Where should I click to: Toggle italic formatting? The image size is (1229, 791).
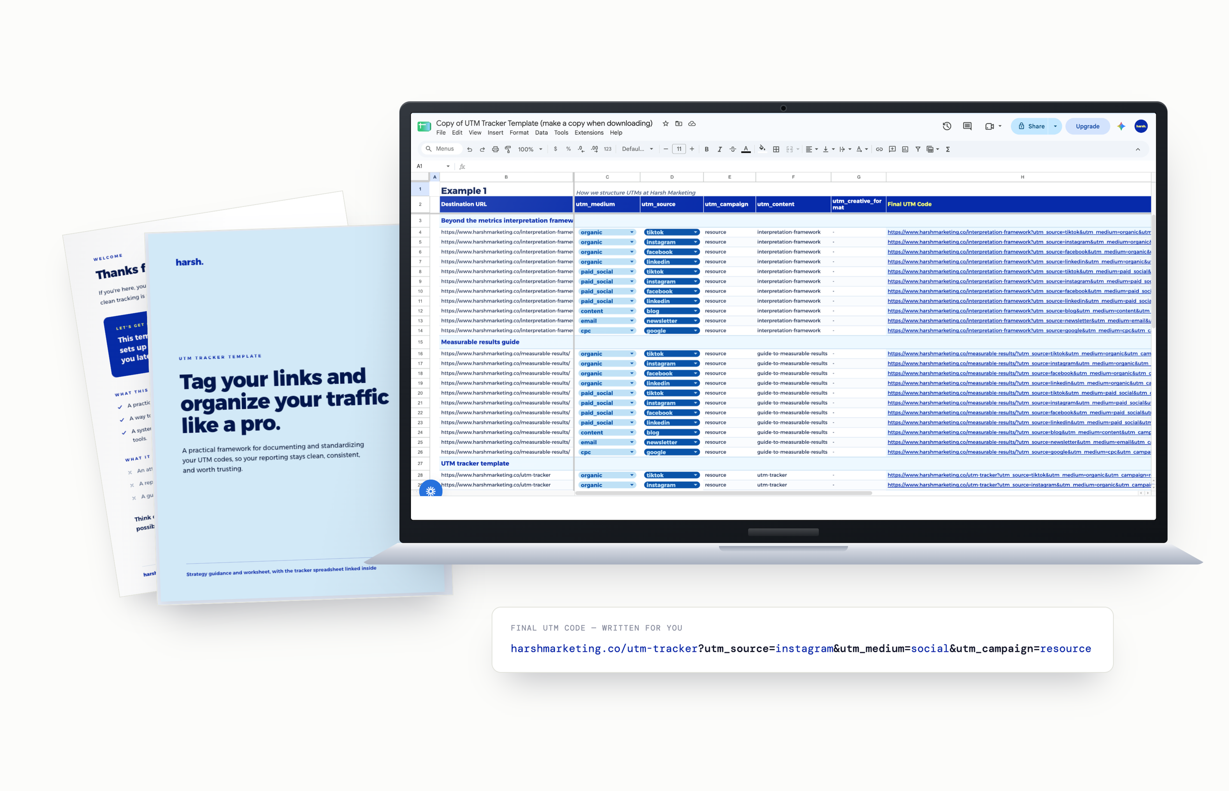(x=720, y=149)
